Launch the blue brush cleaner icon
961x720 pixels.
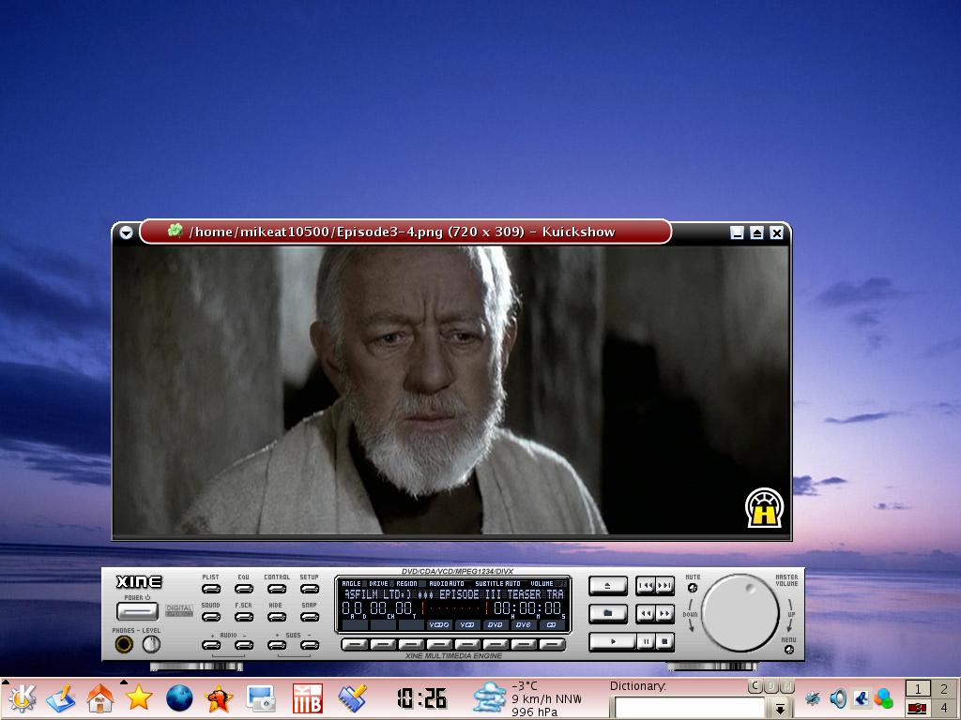353,698
